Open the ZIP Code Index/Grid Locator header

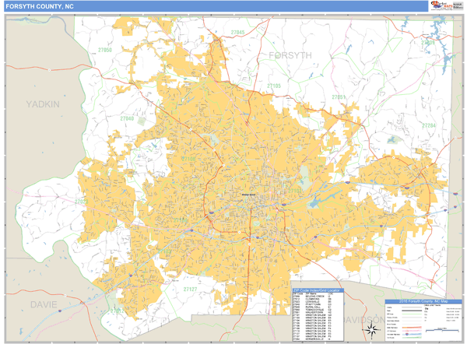click(x=316, y=290)
